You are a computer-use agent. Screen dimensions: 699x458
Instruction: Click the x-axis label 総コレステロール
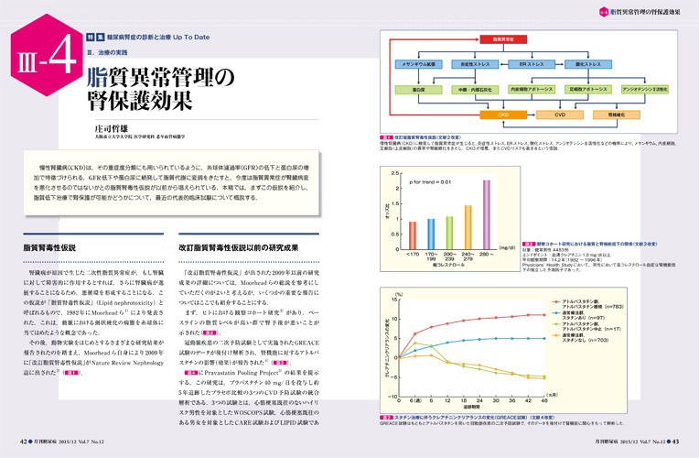[x=448, y=265]
